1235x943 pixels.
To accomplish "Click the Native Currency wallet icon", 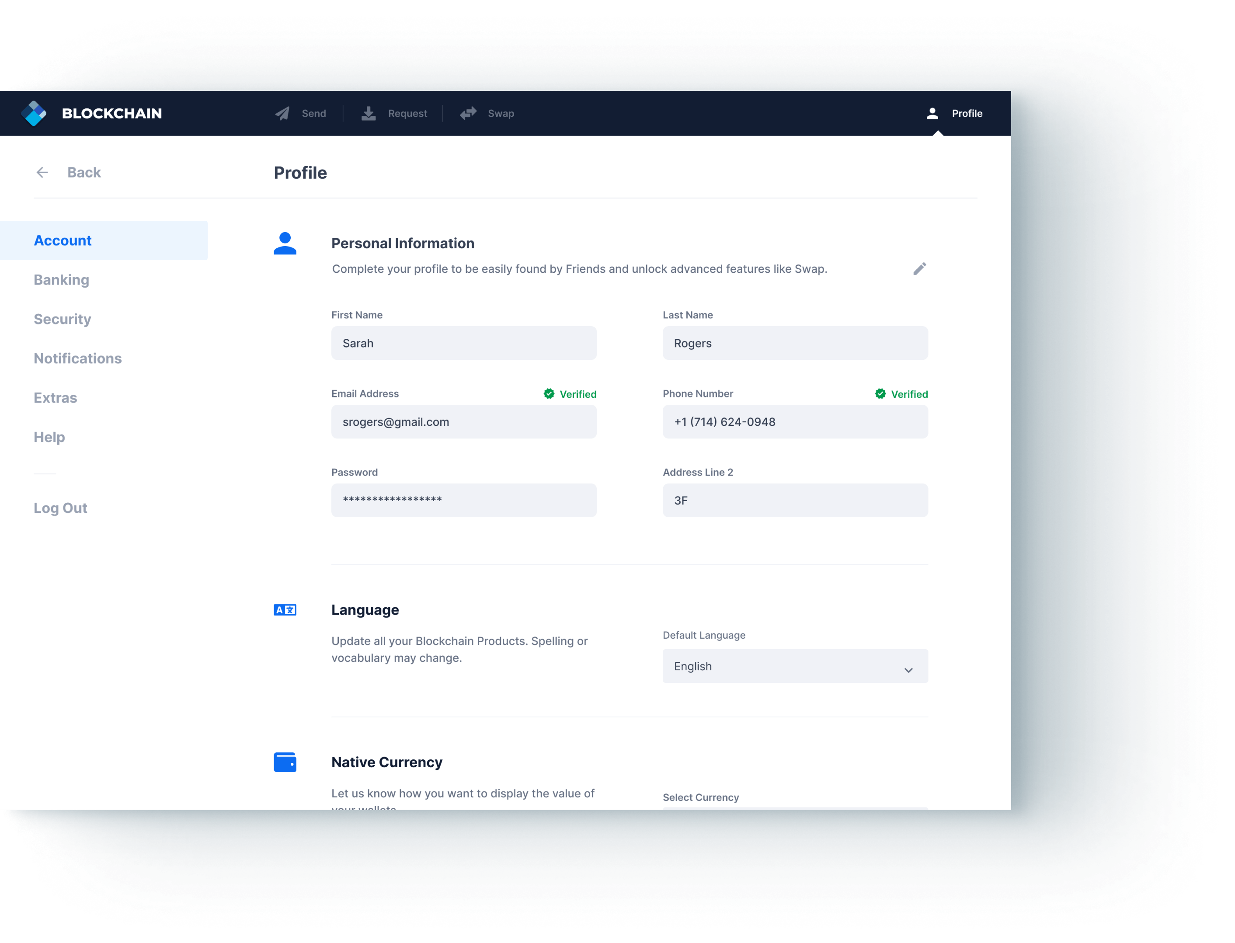I will [x=285, y=762].
